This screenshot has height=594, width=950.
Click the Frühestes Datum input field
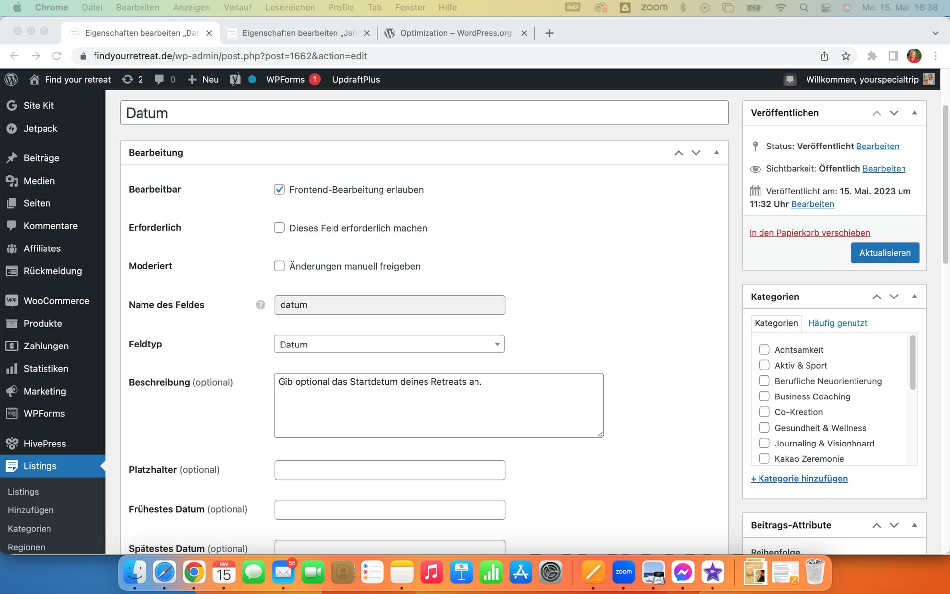[x=389, y=510]
